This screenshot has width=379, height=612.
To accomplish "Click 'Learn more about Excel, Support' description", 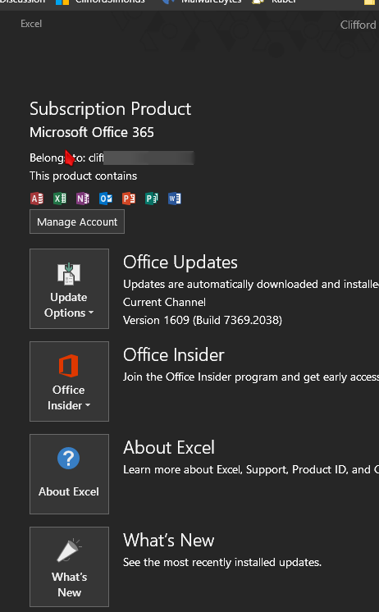I will point(251,469).
